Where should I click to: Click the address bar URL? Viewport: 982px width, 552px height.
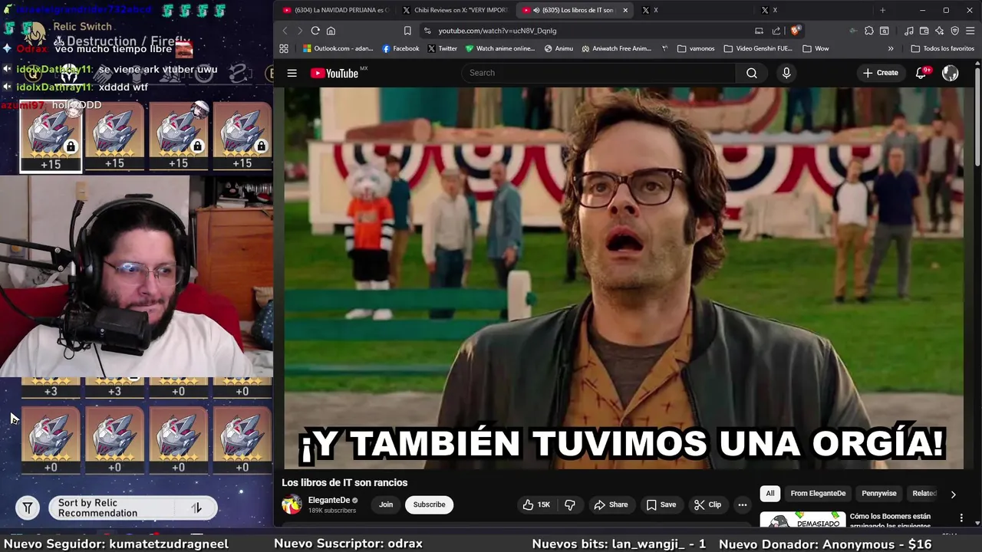pyautogui.click(x=497, y=31)
